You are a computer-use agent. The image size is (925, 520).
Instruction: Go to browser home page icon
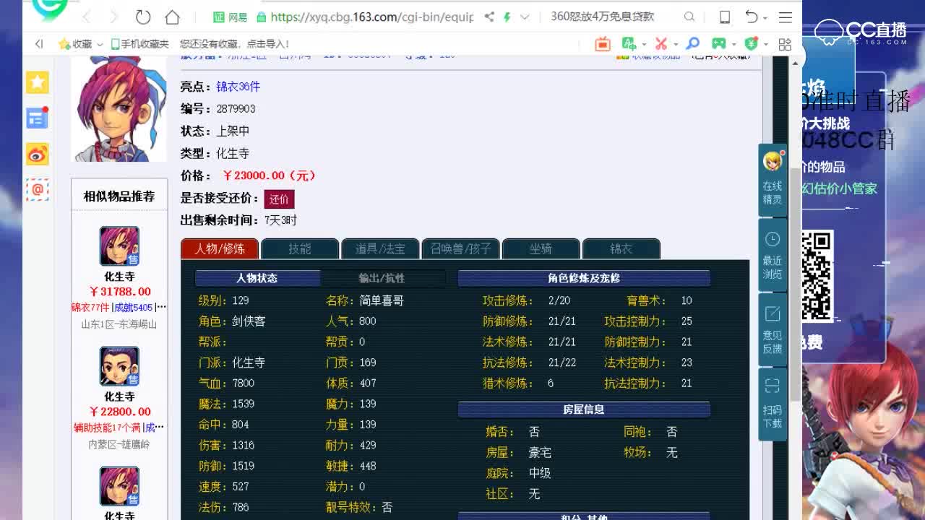pos(172,17)
